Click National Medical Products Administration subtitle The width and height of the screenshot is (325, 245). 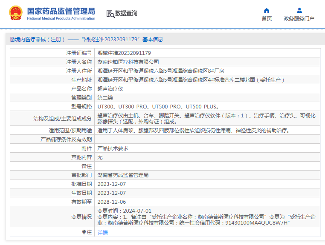[61, 18]
